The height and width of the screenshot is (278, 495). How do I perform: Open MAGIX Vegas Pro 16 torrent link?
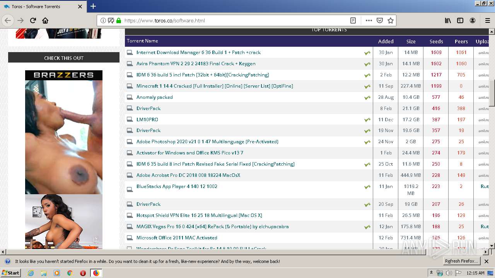pyautogui.click(x=212, y=227)
